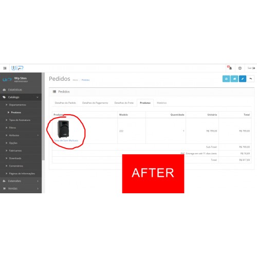Viewport: 257px width, 257px height.
Task: Toggle the hamburger menu in header
Action: click(x=5, y=68)
